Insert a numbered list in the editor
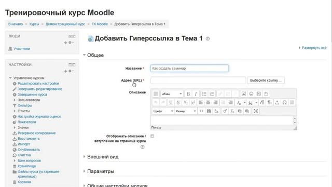 pyautogui.click(x=212, y=94)
